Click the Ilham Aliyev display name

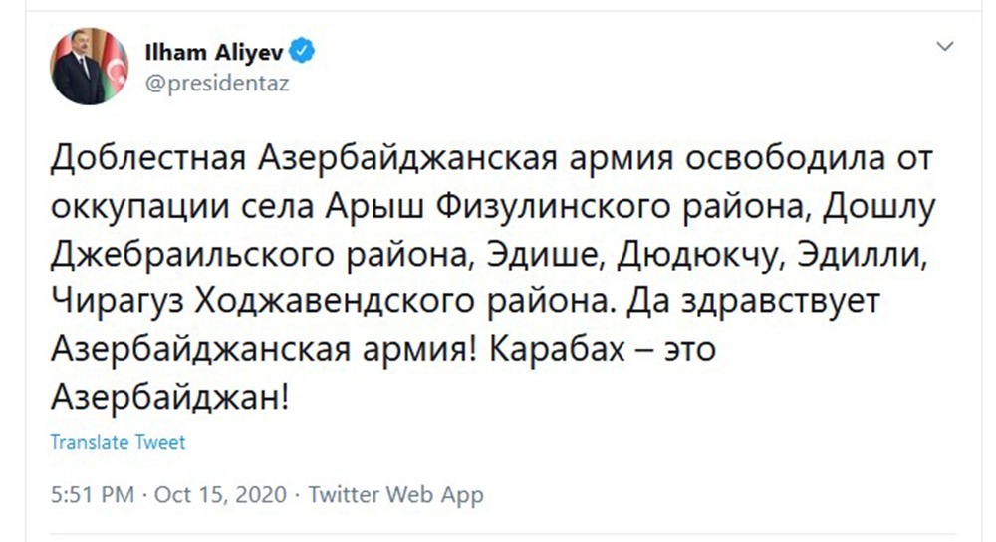pos(216,52)
